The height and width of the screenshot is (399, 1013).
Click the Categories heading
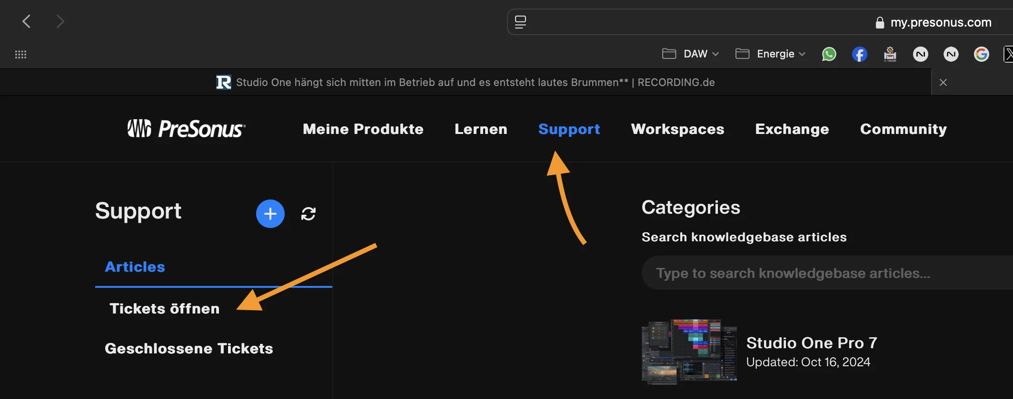tap(691, 208)
